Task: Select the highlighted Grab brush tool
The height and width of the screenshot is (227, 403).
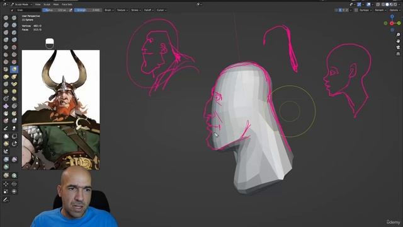Action: tap(14, 69)
